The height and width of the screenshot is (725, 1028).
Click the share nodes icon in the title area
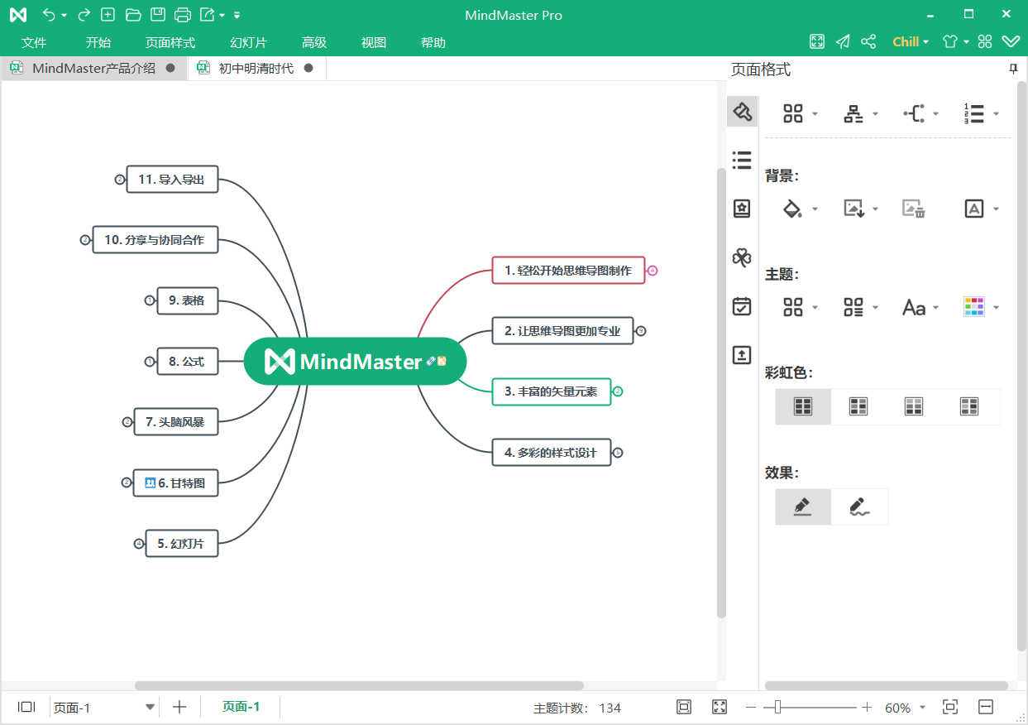coord(868,42)
